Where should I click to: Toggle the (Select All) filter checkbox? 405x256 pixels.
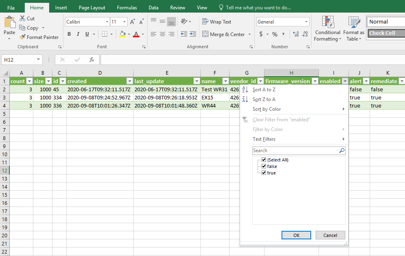pyautogui.click(x=264, y=160)
